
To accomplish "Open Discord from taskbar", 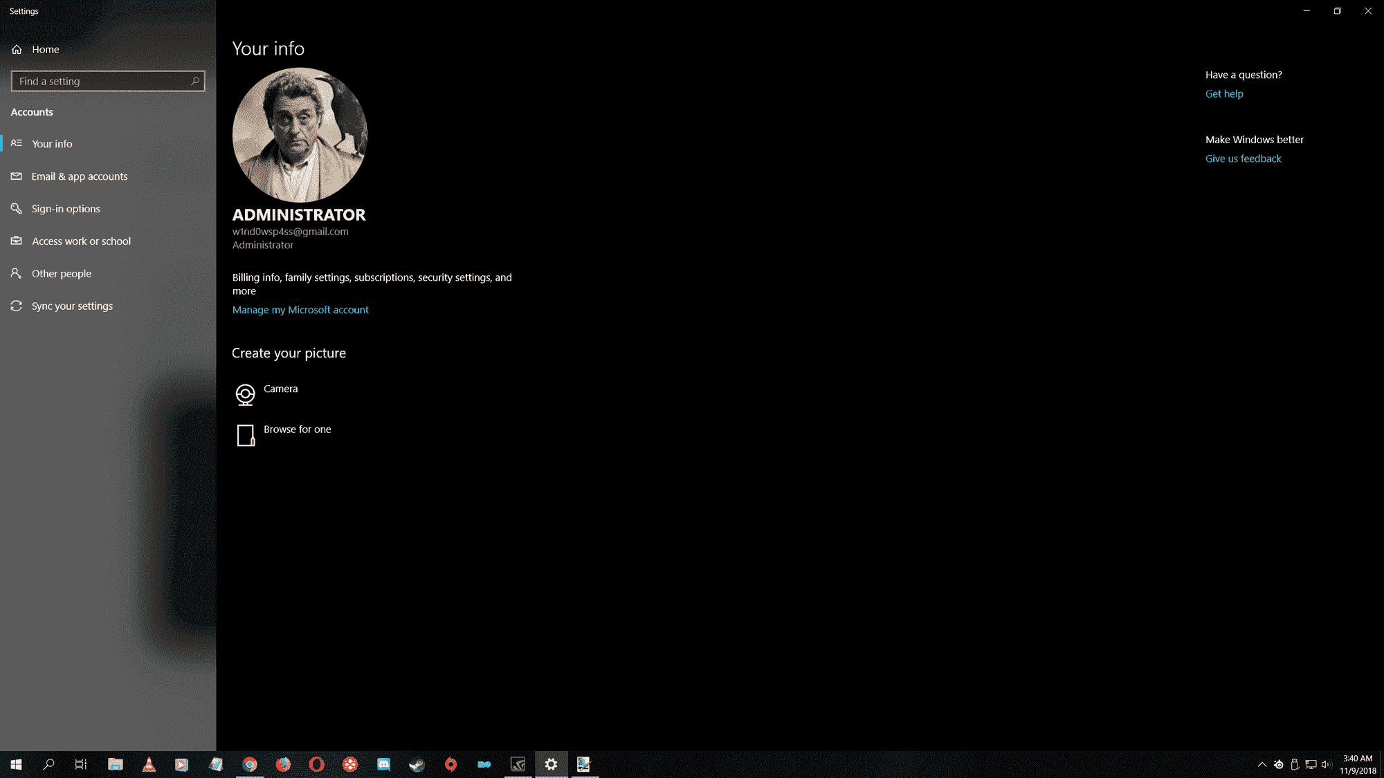I will click(x=383, y=764).
